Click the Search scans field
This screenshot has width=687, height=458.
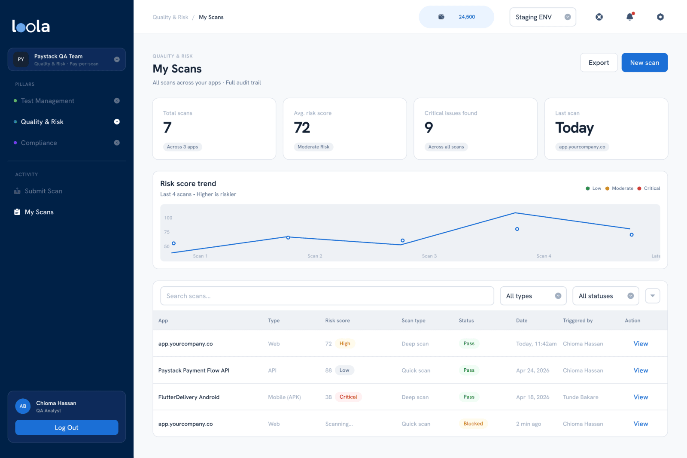[327, 296]
